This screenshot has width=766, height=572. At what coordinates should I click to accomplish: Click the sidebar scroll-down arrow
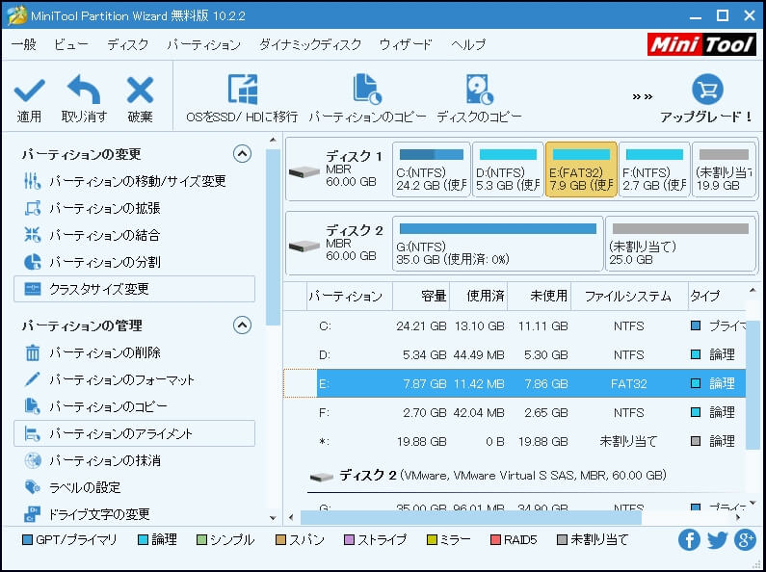pyautogui.click(x=273, y=518)
